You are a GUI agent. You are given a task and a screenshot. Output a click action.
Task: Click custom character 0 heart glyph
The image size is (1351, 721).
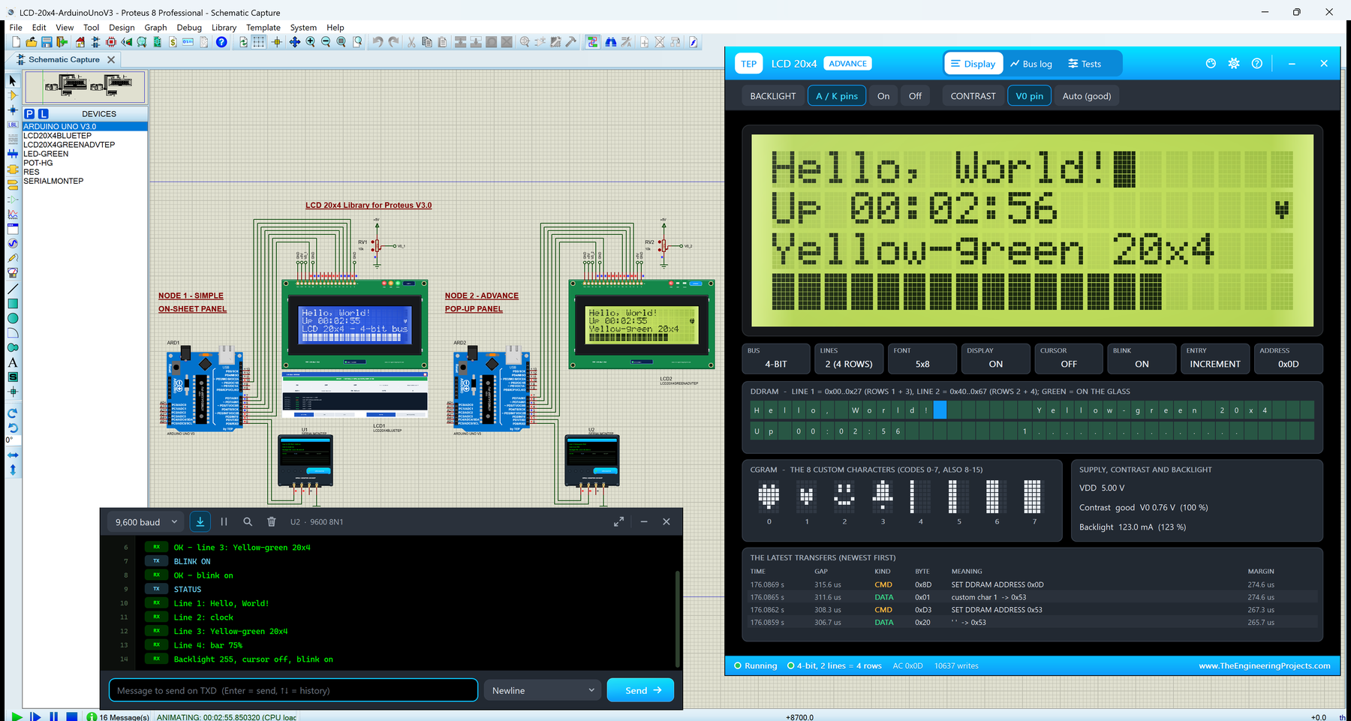pyautogui.click(x=769, y=496)
